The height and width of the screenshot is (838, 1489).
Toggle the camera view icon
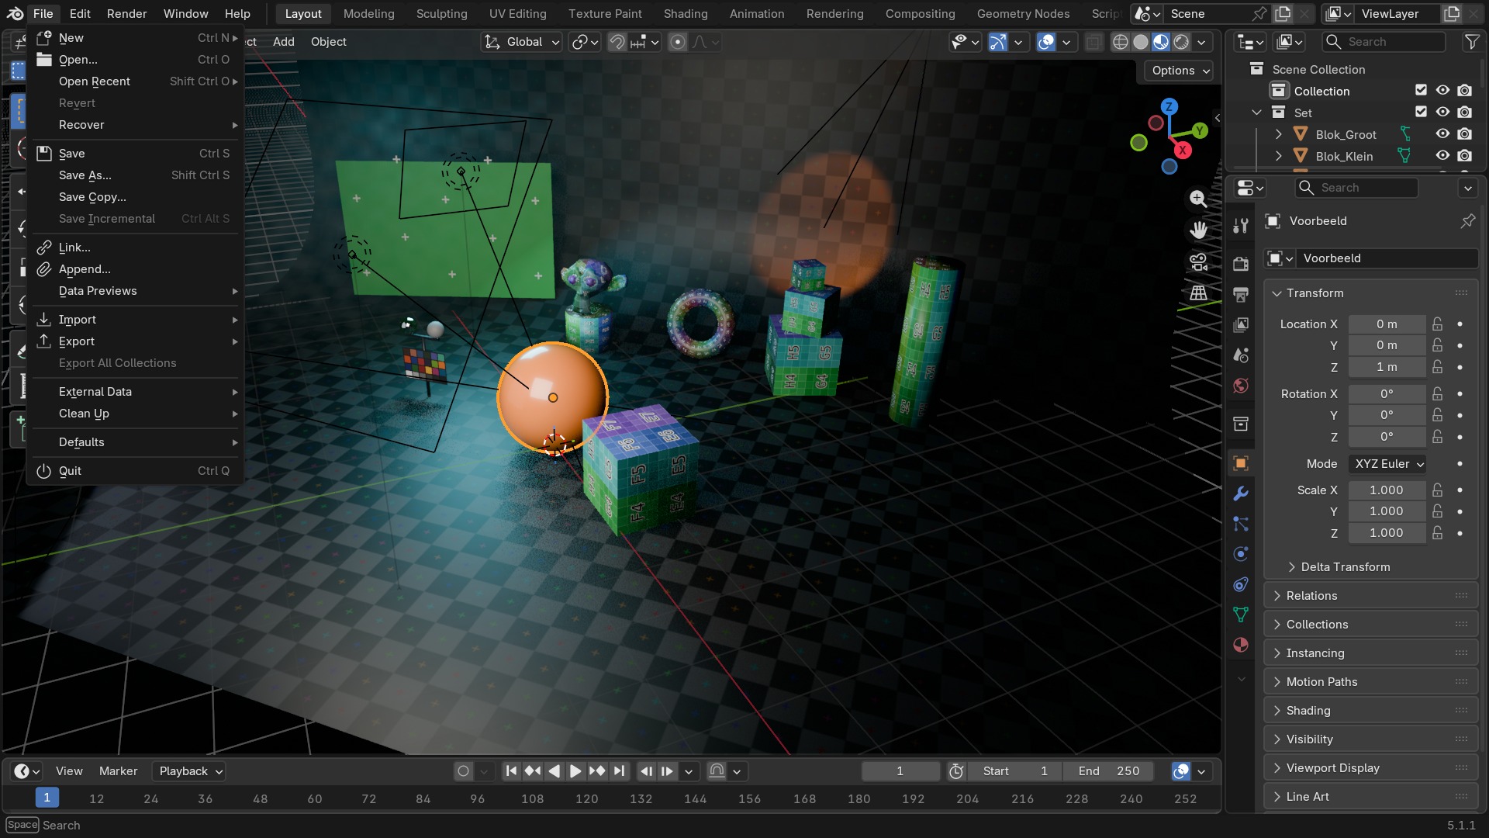click(x=1198, y=261)
